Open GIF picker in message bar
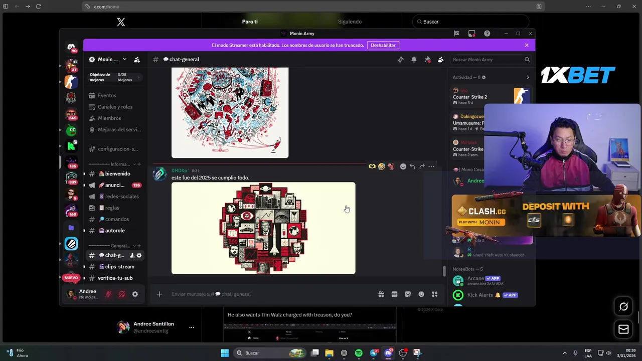 point(395,294)
